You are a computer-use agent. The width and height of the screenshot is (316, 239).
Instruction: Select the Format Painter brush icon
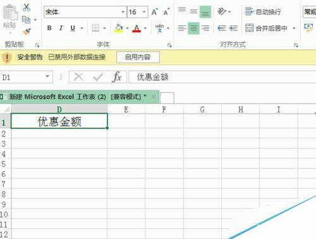click(x=27, y=32)
